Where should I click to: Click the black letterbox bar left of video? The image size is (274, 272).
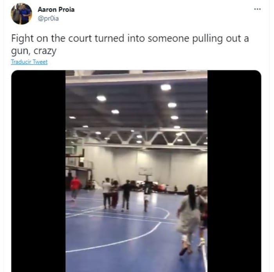(38, 171)
